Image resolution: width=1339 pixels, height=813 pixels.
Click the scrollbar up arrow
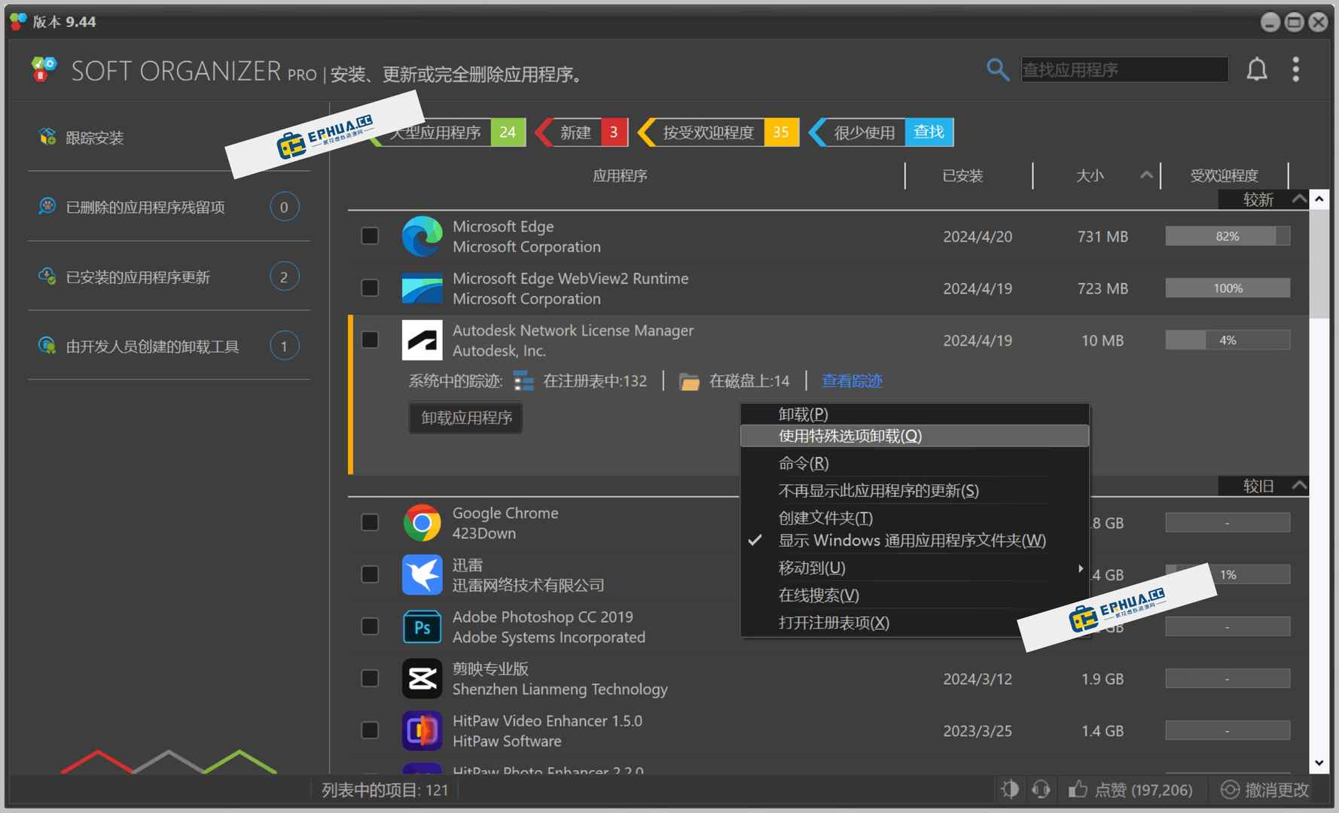pos(1319,199)
